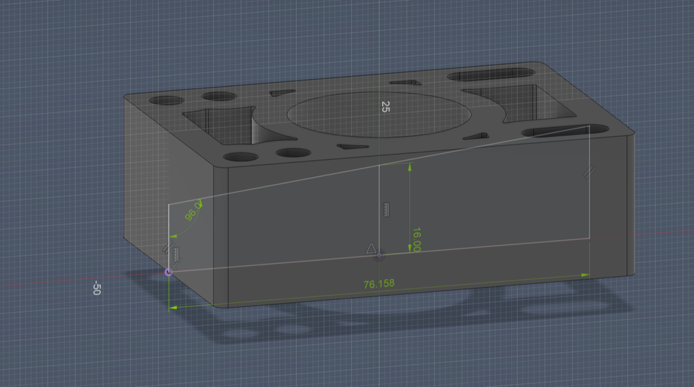Click the sketch point at construction line base
The height and width of the screenshot is (387, 694).
379,255
